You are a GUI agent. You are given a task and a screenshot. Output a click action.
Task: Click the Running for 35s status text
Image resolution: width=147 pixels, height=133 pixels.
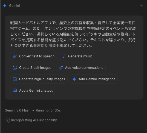pos(48,110)
